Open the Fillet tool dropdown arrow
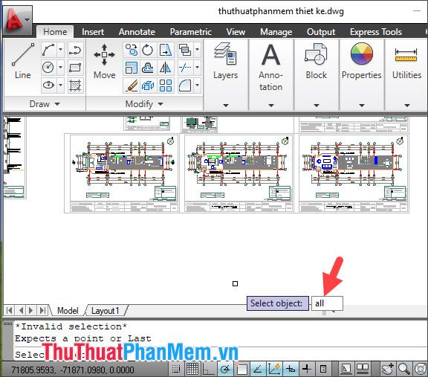428x377 pixels. point(197,86)
